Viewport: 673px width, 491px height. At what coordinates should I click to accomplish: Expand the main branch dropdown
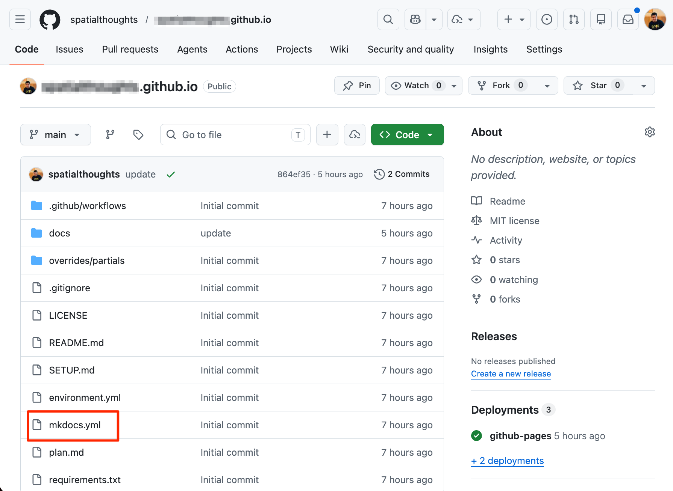point(56,135)
